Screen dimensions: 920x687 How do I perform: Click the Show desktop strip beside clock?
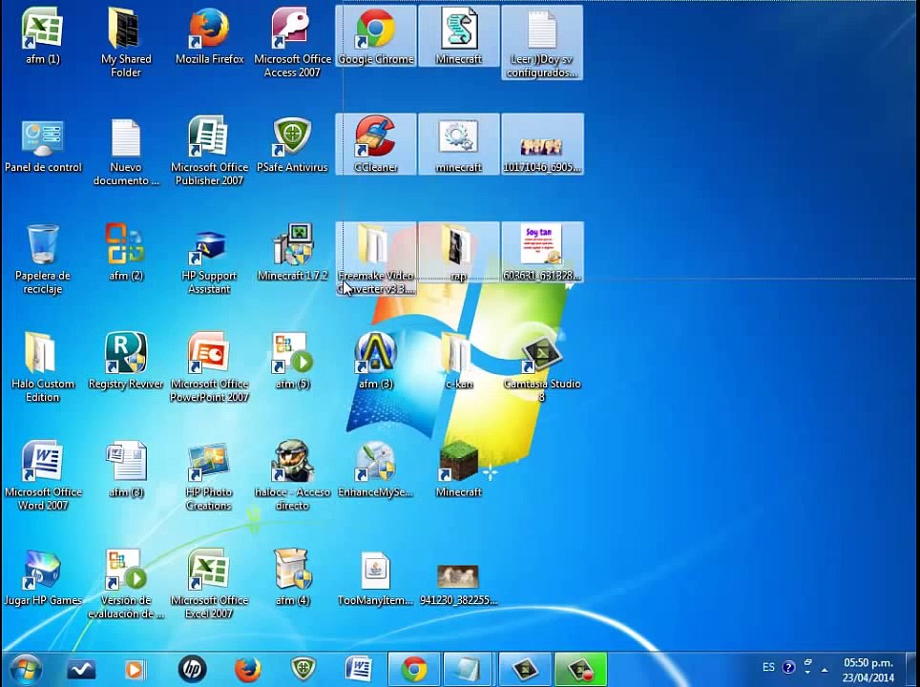click(x=912, y=669)
